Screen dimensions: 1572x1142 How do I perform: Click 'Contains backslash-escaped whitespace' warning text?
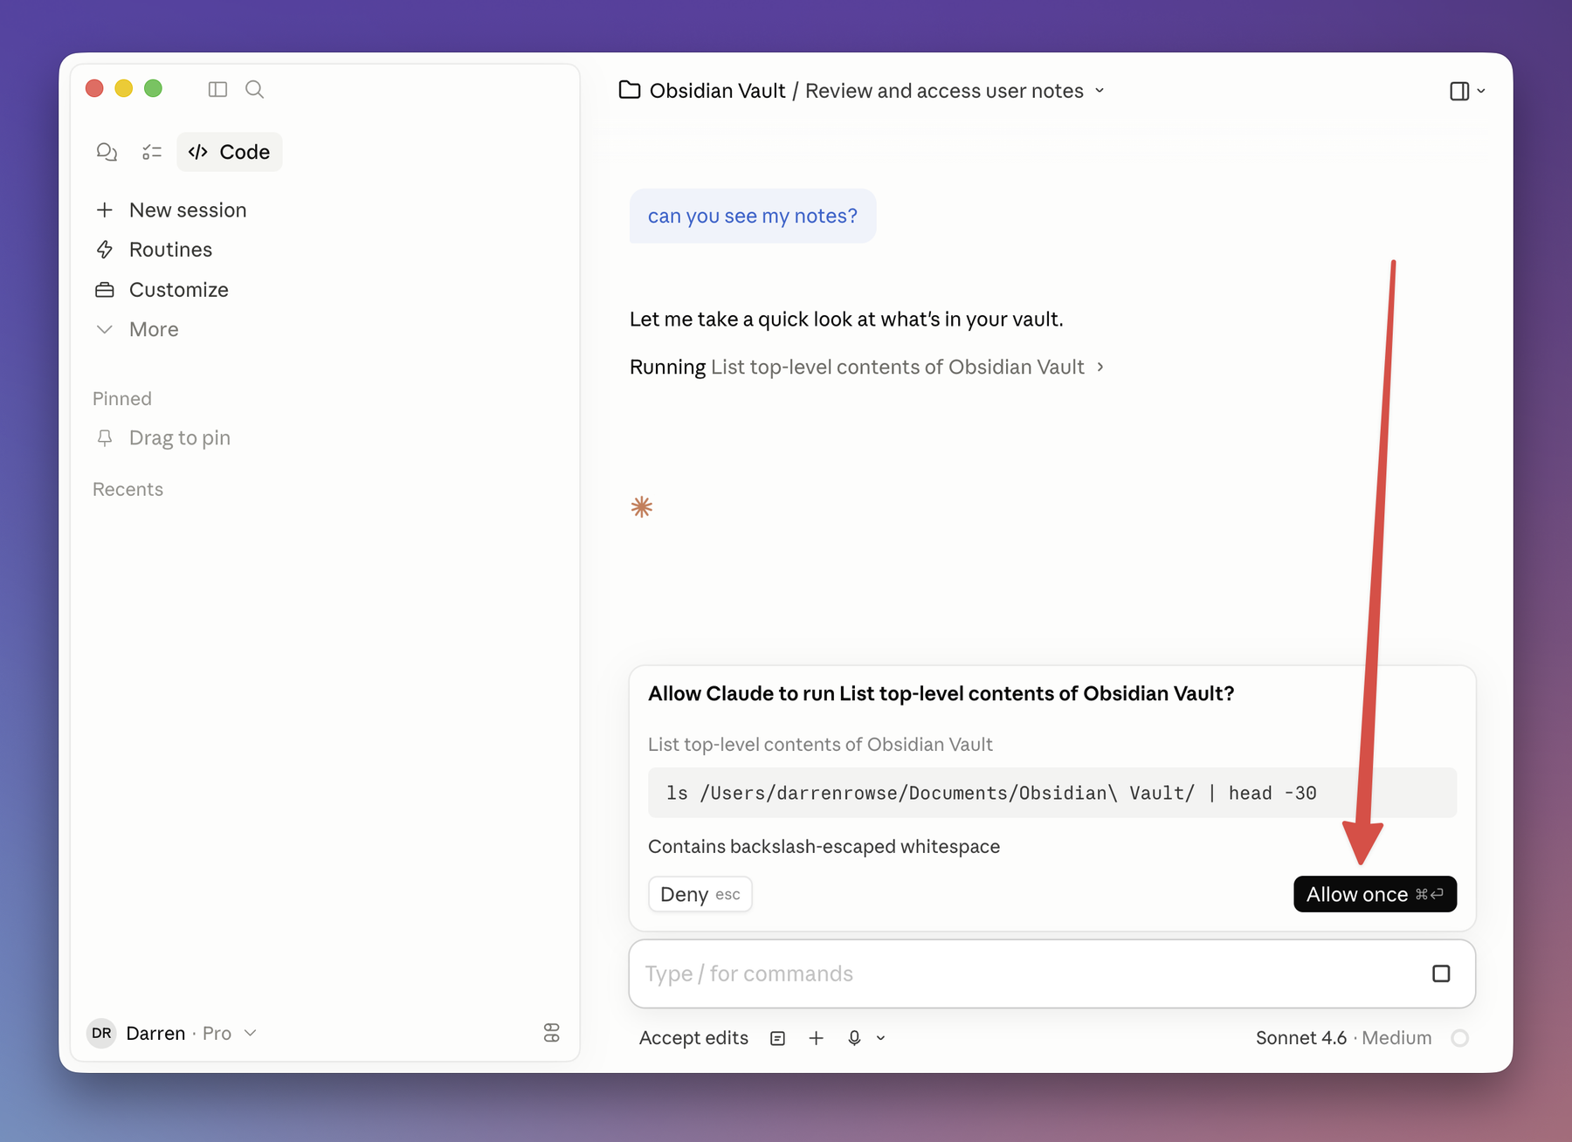pos(824,847)
